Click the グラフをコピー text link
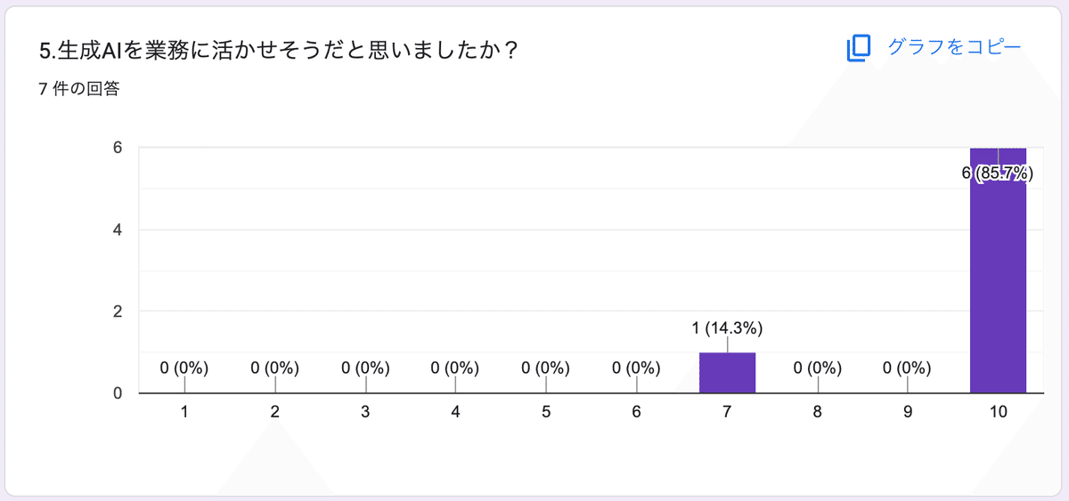Screen dimensions: 1069x501 click(x=954, y=47)
